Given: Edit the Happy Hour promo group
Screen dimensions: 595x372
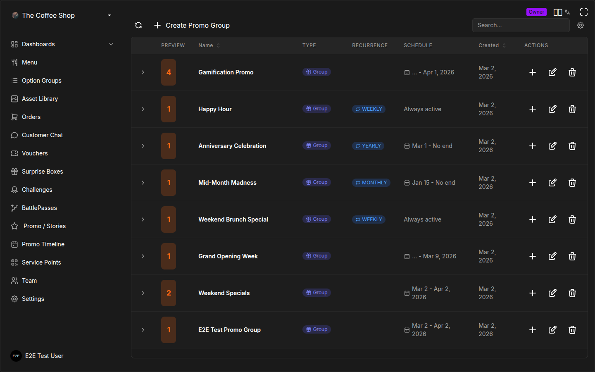Looking at the screenshot, I should coord(552,109).
